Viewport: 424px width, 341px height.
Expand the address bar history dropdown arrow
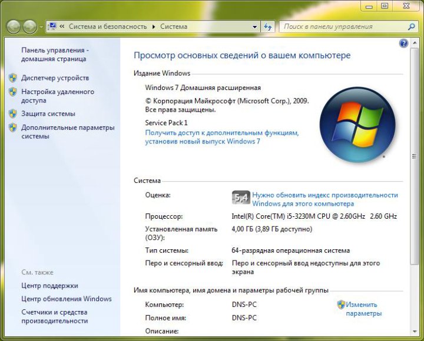(255, 26)
